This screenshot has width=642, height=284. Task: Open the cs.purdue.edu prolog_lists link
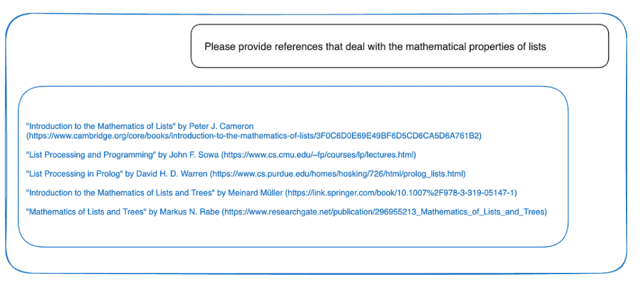(x=337, y=174)
